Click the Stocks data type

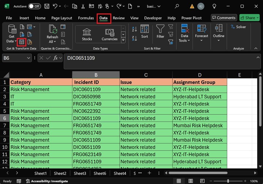(x=87, y=34)
